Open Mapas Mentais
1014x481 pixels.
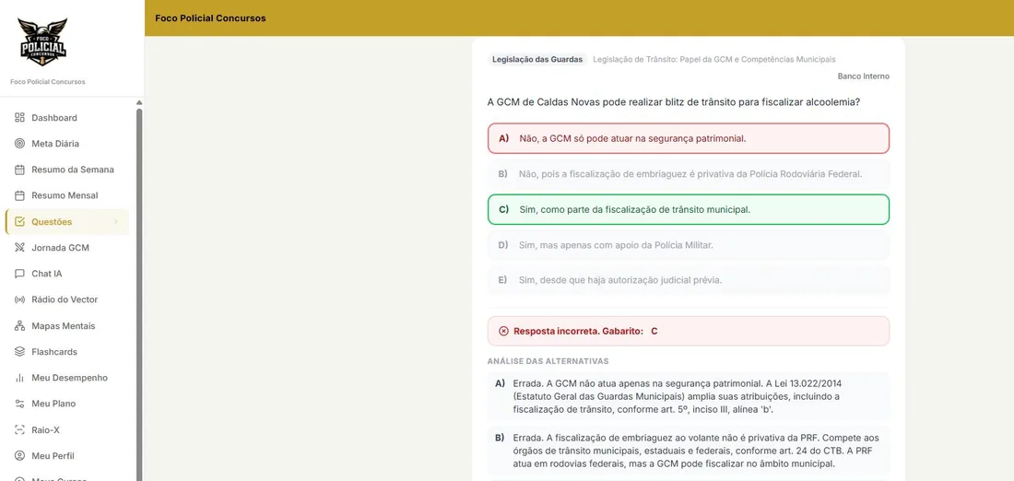point(67,326)
